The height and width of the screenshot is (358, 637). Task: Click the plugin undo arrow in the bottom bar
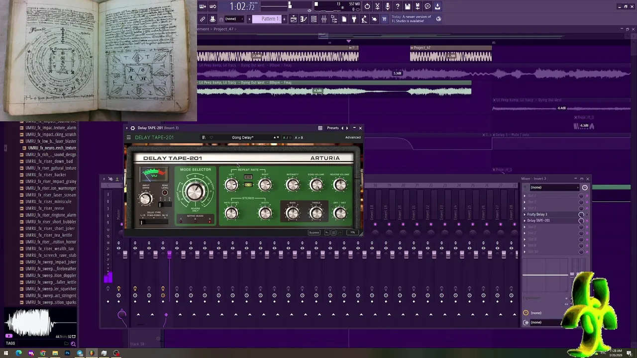click(327, 232)
